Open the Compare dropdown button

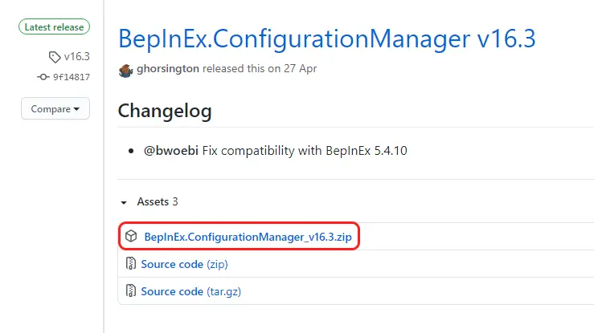(x=55, y=108)
